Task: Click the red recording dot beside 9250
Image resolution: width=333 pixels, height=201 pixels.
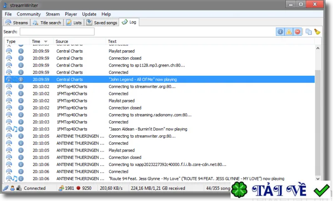Action: [x=78, y=188]
